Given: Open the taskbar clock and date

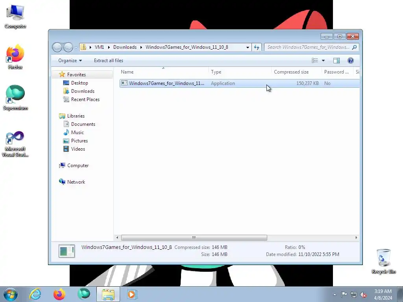Looking at the screenshot, I should pyautogui.click(x=383, y=295).
